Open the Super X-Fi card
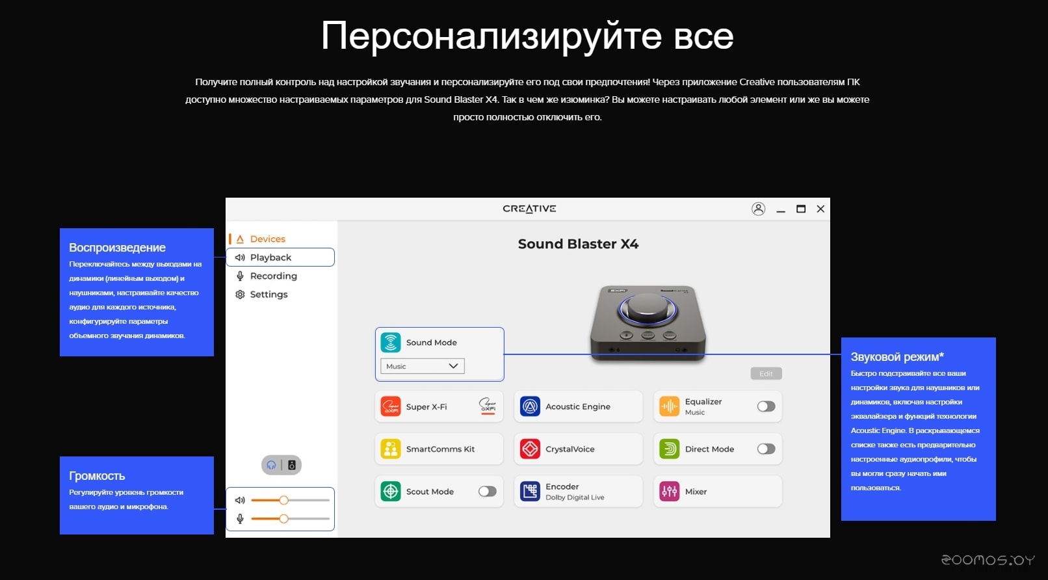1048x580 pixels. pyautogui.click(x=439, y=406)
